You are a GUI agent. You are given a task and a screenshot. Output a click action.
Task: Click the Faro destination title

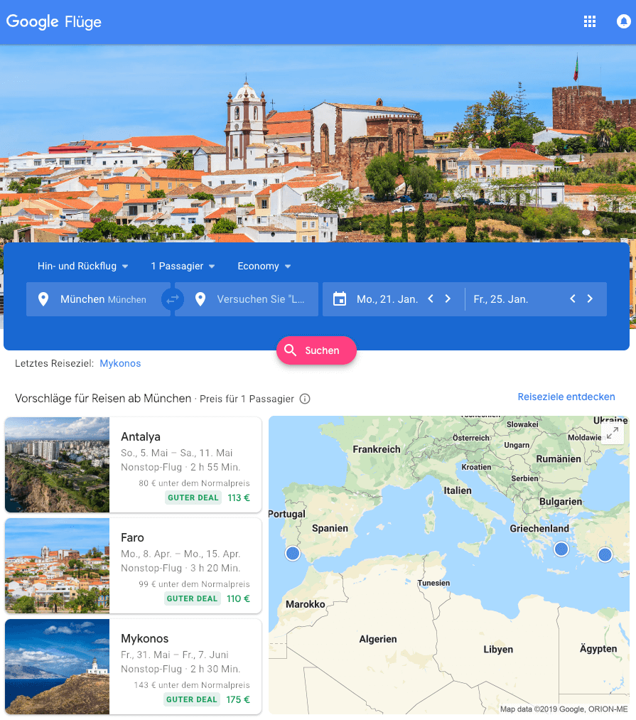click(x=132, y=538)
